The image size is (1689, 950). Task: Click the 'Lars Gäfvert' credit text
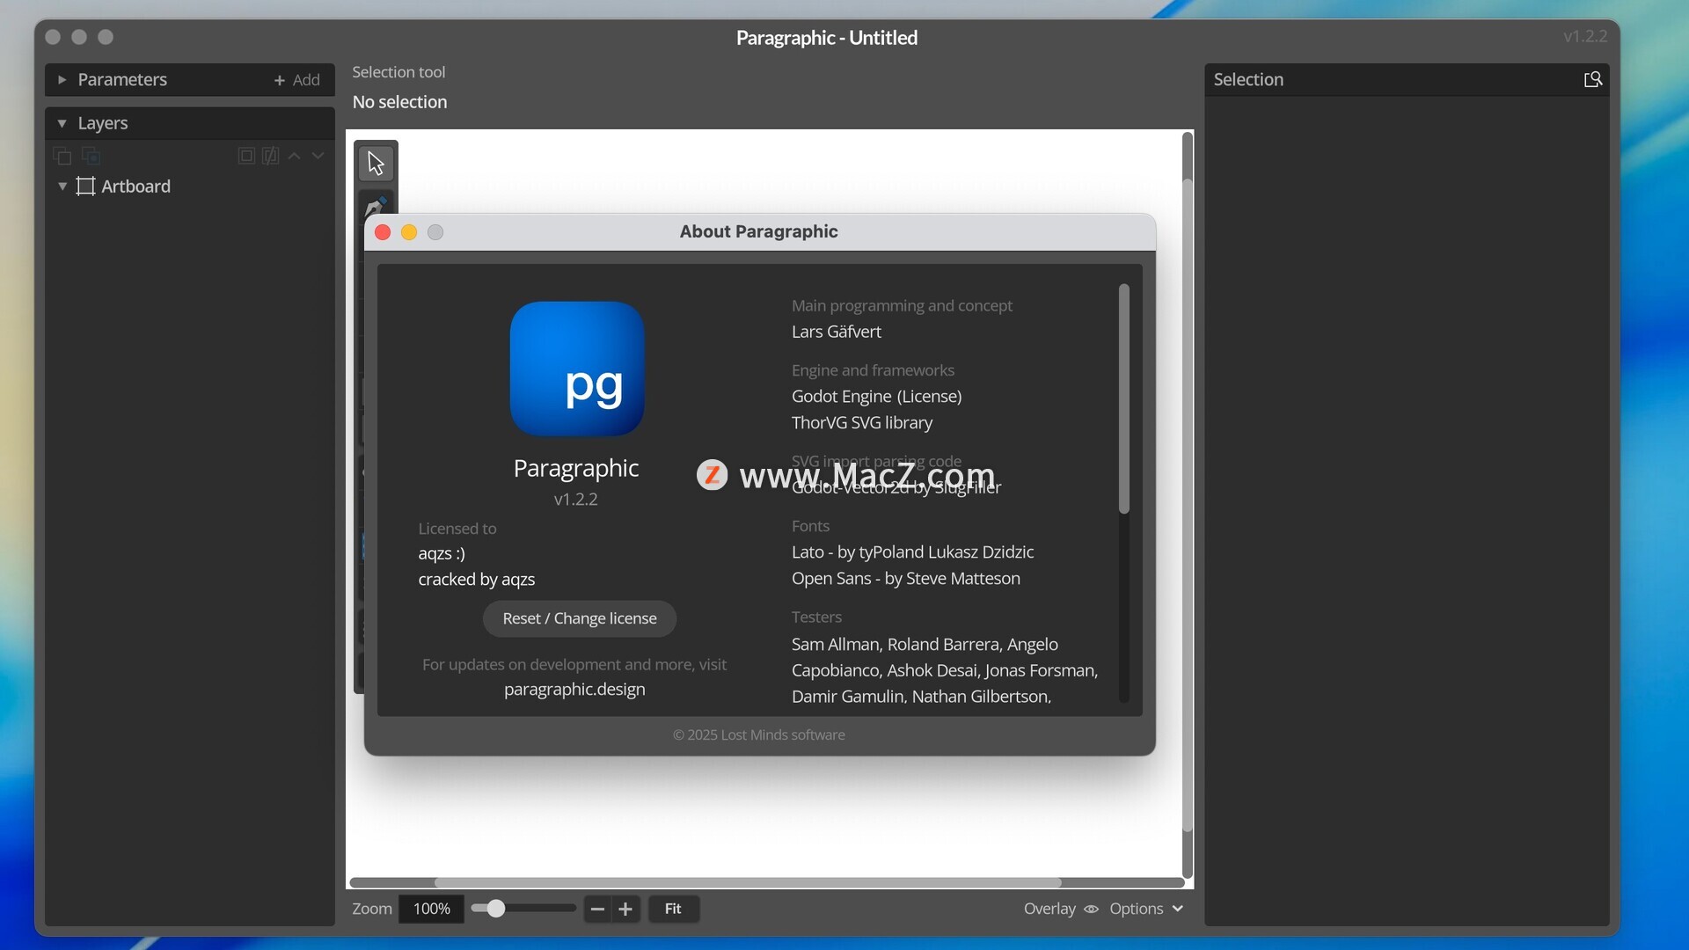836,332
